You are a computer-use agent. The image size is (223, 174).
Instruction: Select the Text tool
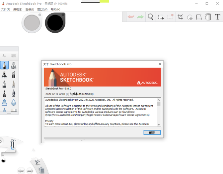[x=218, y=17]
